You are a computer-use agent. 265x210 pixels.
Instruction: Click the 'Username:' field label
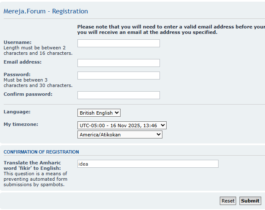click(18, 42)
